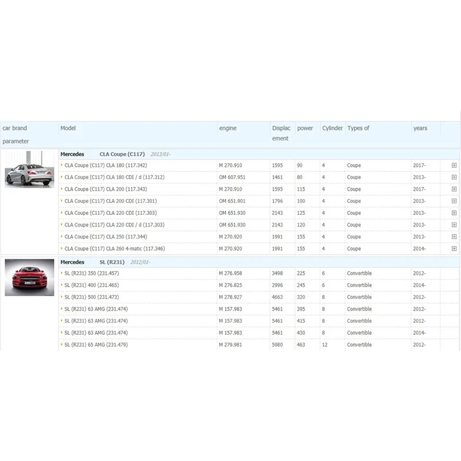Open the SL (R231) 65 AMG (231.479) link
461x461 pixels.
click(x=96, y=345)
